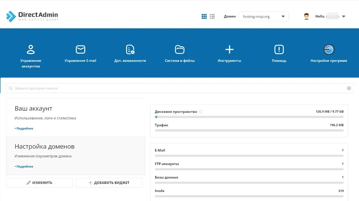359x201 pixels.
Task: Open the Помощь exclamation icon
Action: (x=279, y=49)
